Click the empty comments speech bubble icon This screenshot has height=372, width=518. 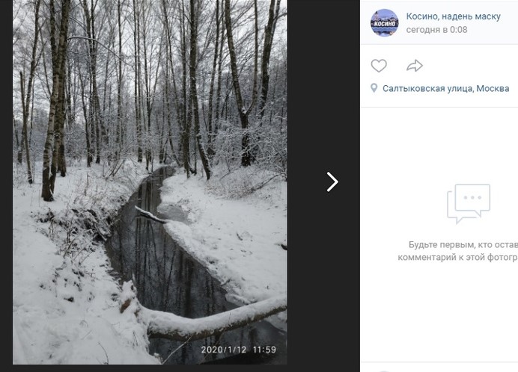469,203
